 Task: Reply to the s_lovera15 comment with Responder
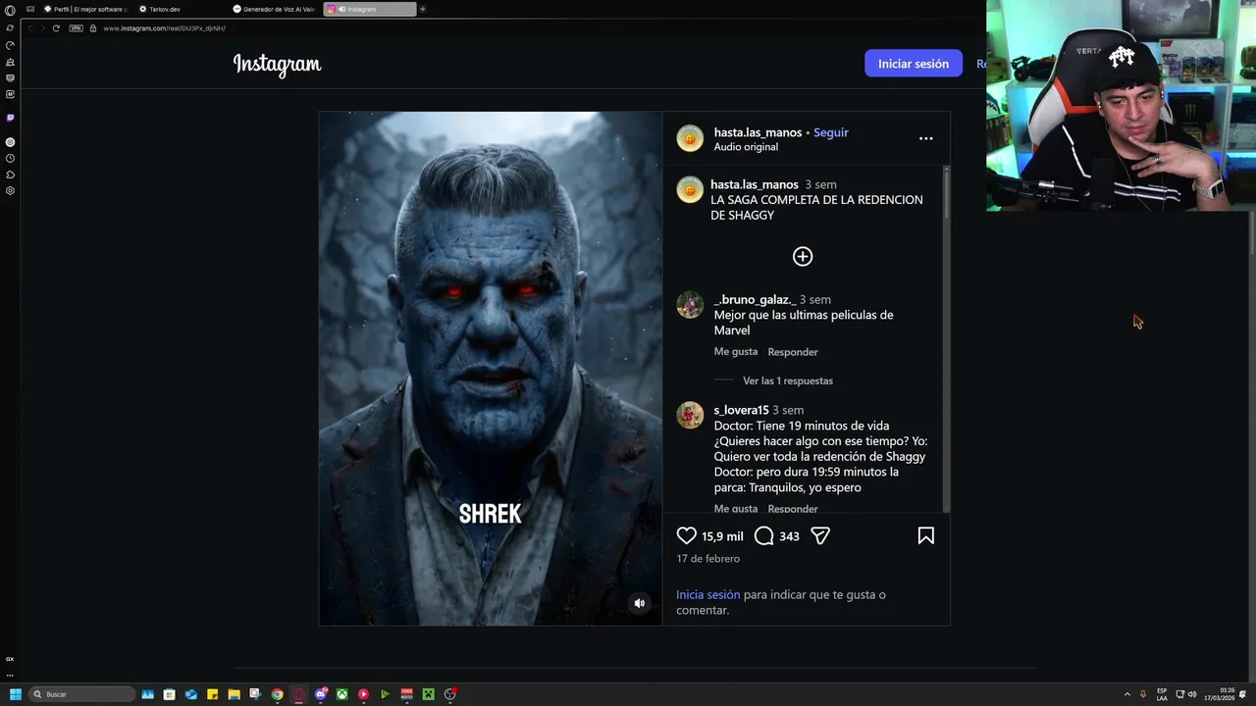tap(793, 508)
